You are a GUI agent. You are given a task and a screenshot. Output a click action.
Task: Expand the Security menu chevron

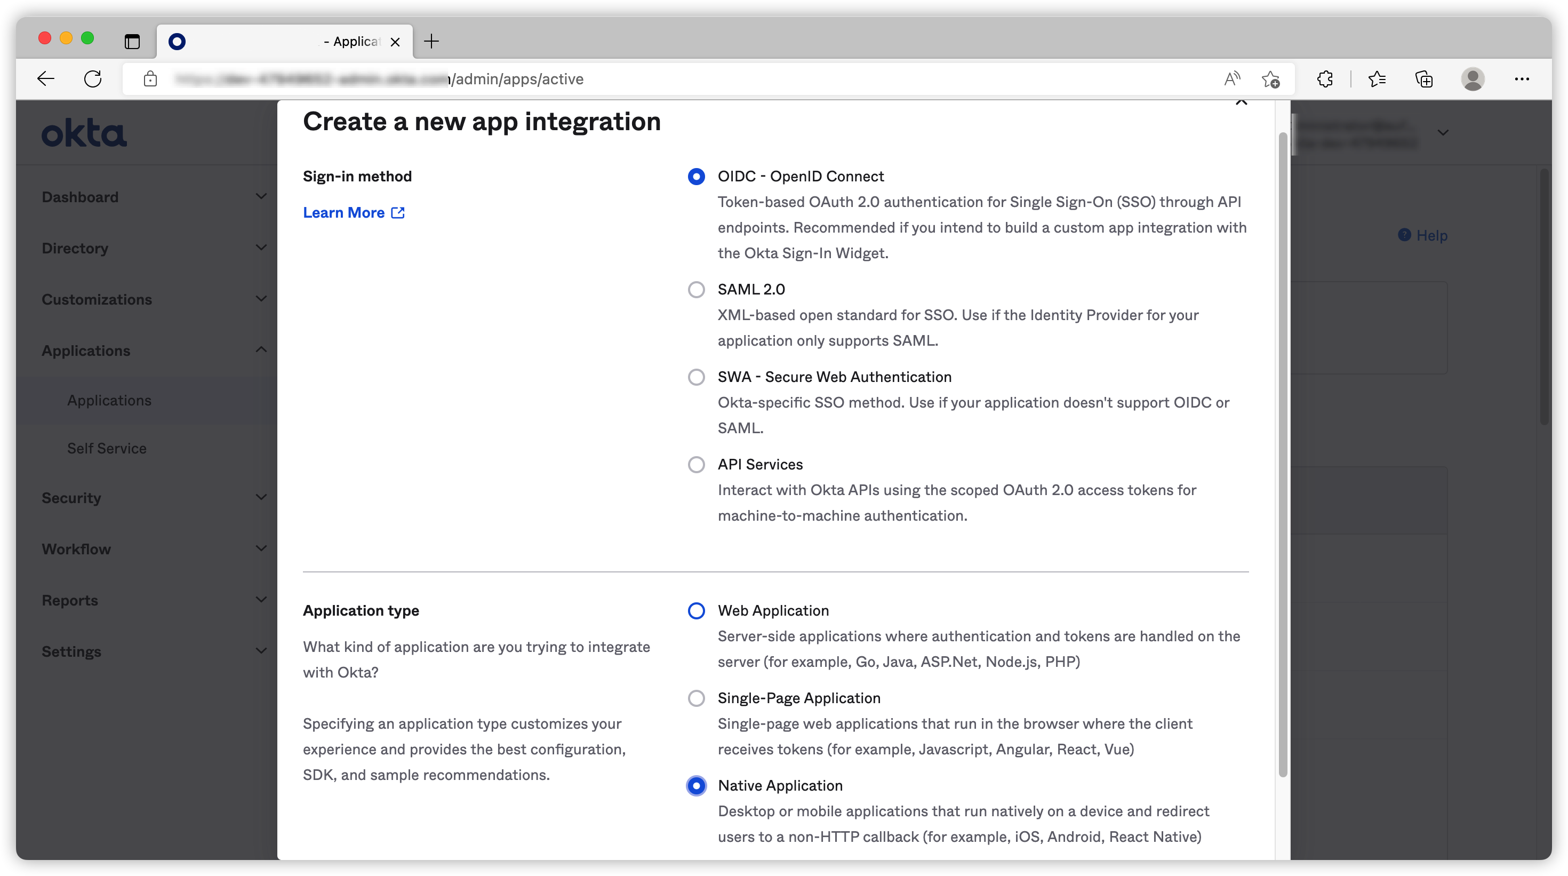261,497
